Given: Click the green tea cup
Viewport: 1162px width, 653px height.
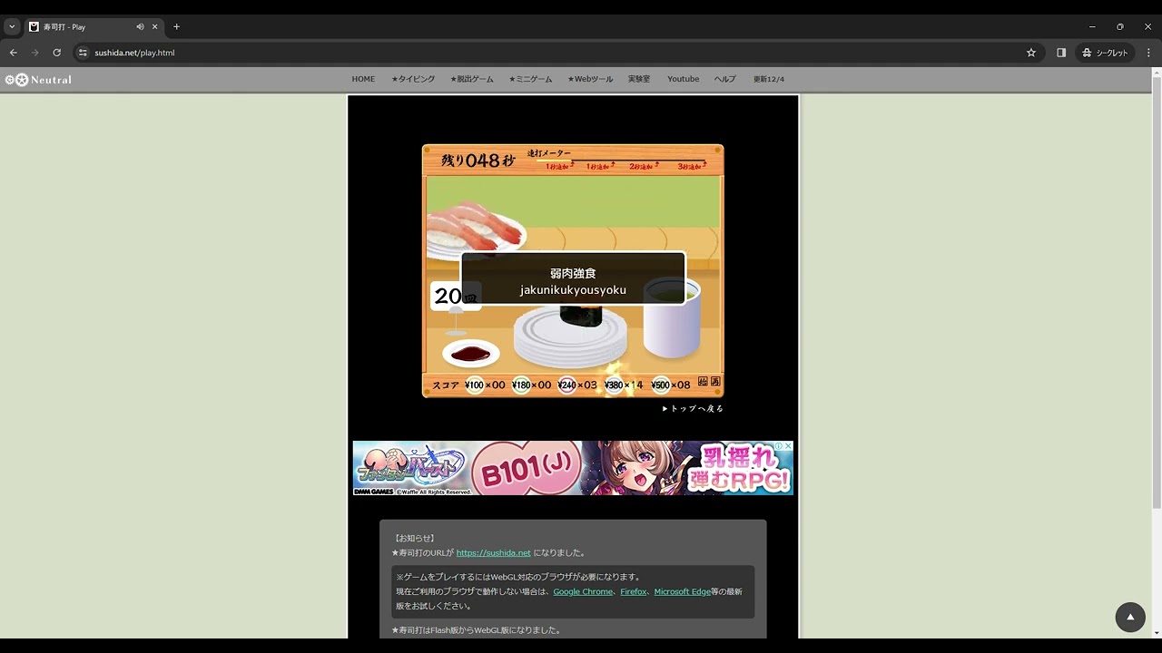Looking at the screenshot, I should tap(672, 318).
